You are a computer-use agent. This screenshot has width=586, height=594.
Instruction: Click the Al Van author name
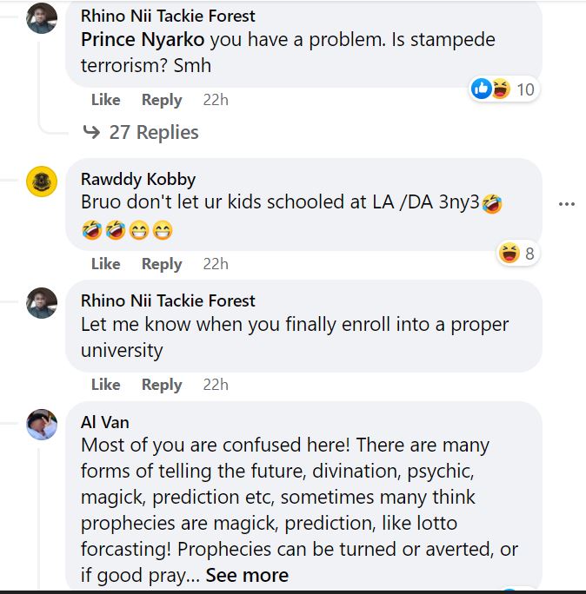click(104, 422)
